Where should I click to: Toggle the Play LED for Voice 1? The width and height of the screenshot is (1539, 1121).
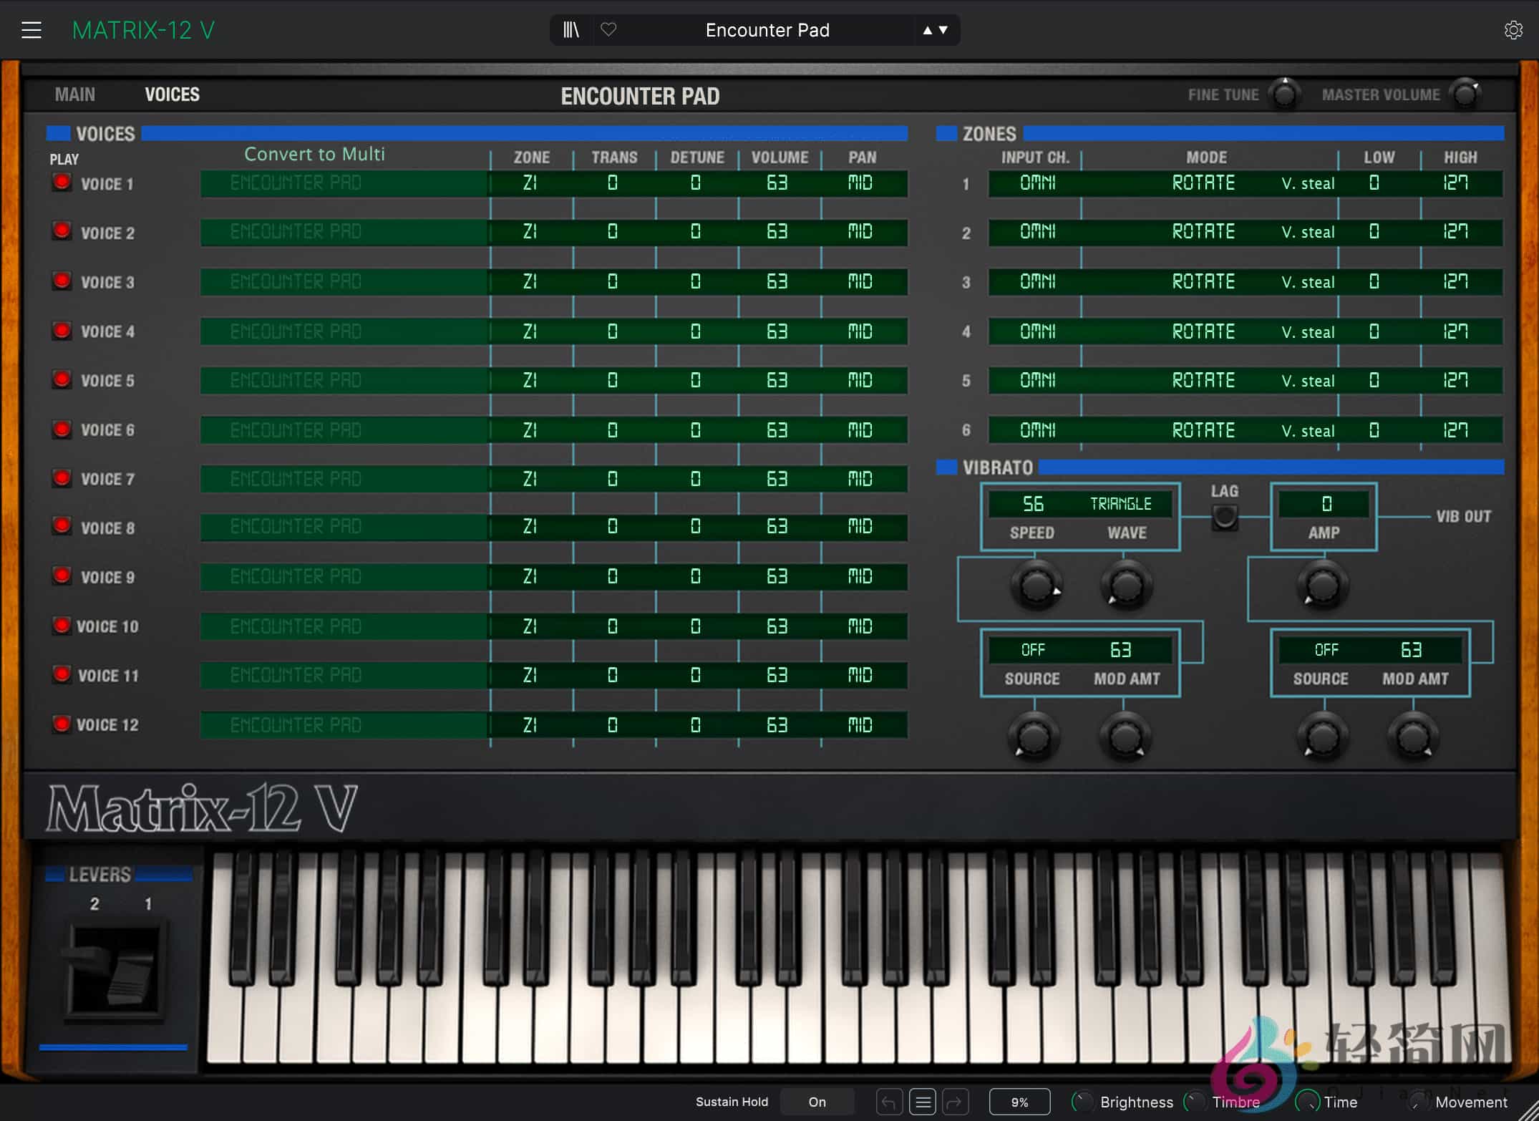point(62,183)
